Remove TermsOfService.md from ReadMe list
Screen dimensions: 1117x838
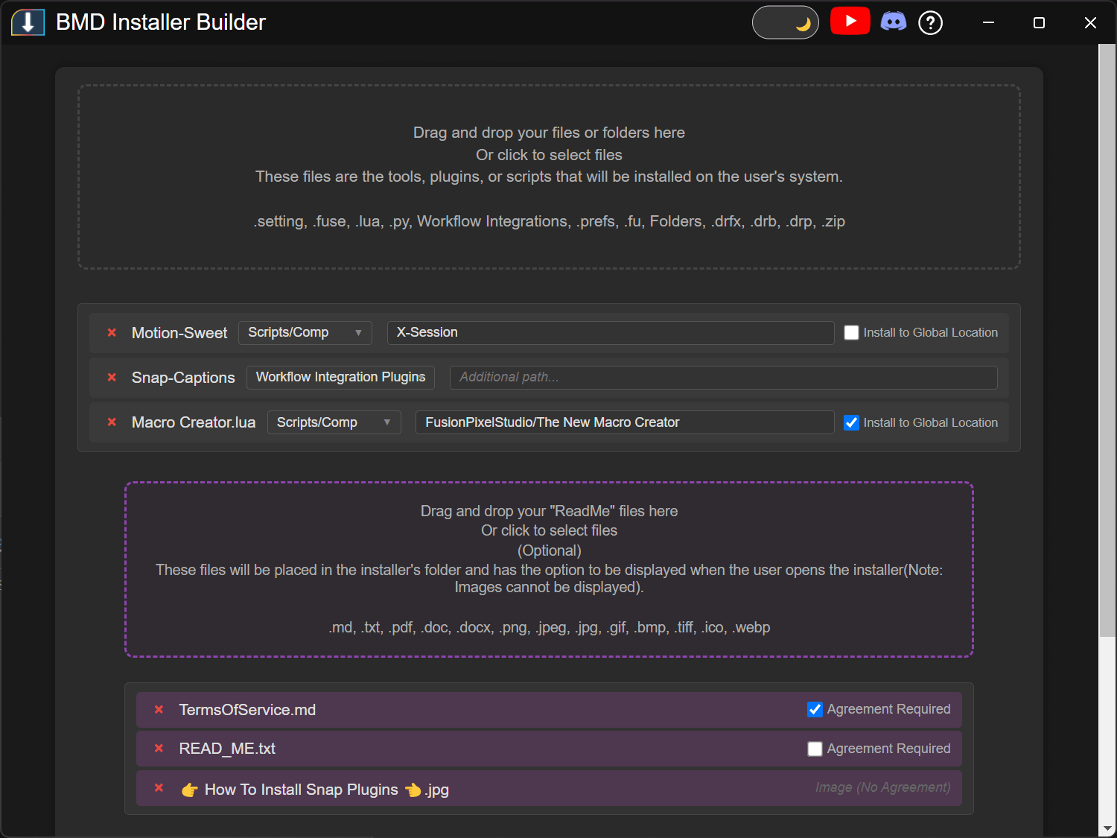click(x=159, y=710)
